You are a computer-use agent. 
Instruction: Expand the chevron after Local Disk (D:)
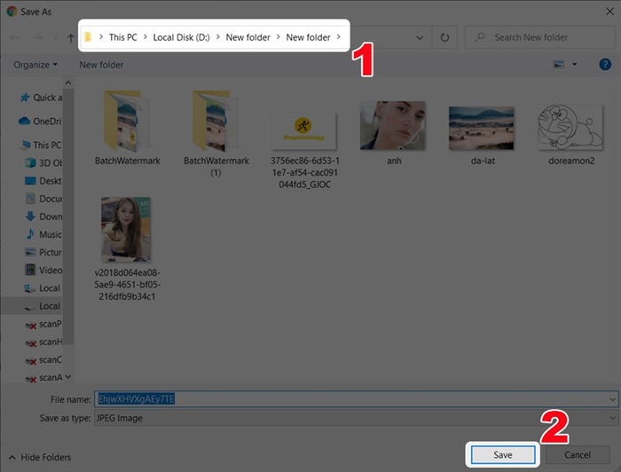tap(218, 37)
